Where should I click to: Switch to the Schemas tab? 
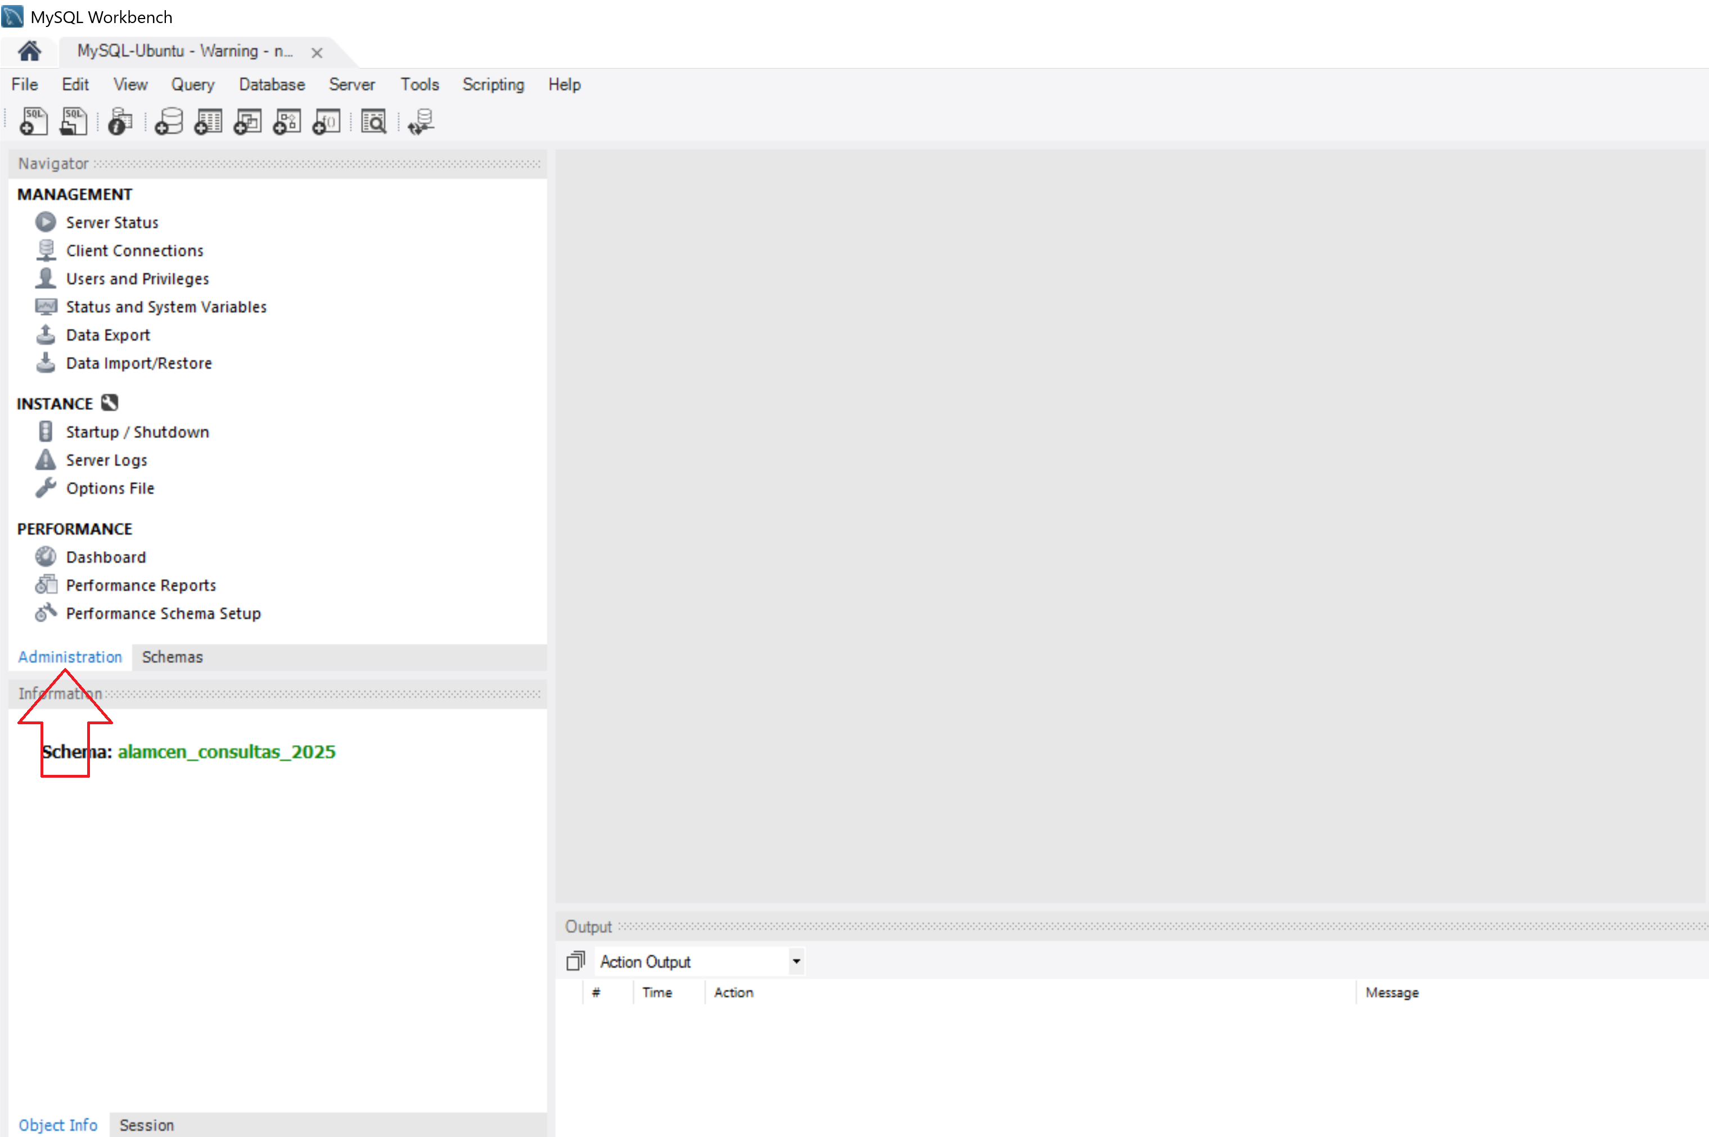[x=173, y=657]
